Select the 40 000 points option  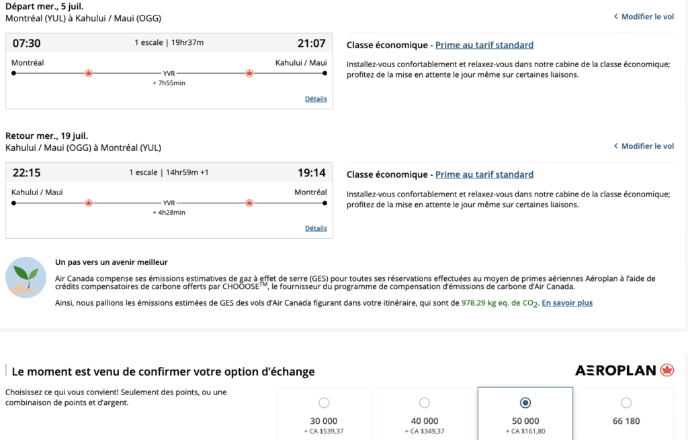(425, 403)
